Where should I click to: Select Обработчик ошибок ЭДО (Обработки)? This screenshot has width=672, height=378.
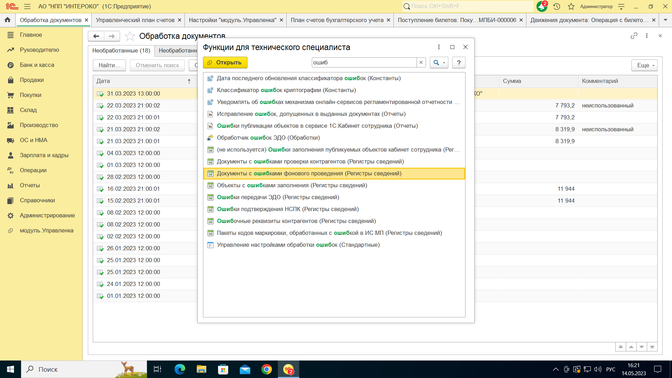(334, 138)
